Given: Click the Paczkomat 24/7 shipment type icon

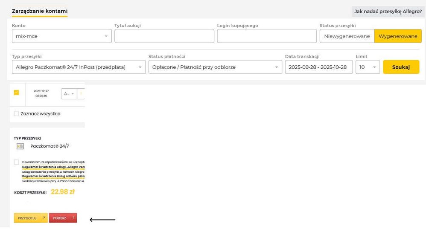Looking at the screenshot, I should pos(20,146).
